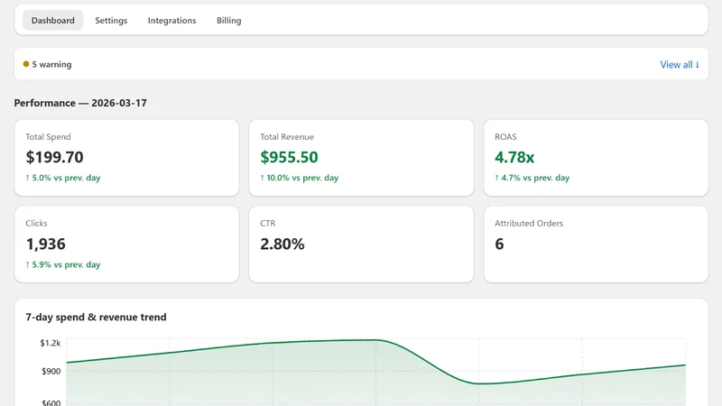Click the Attributed Orders value 6
Viewport: 722px width, 406px height.
coord(499,244)
